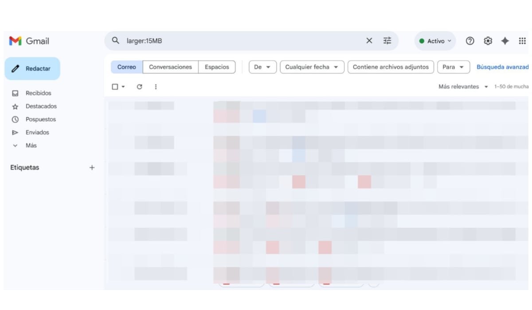The width and height of the screenshot is (532, 310).
Task: Change status via the Activo selector
Action: (434, 41)
